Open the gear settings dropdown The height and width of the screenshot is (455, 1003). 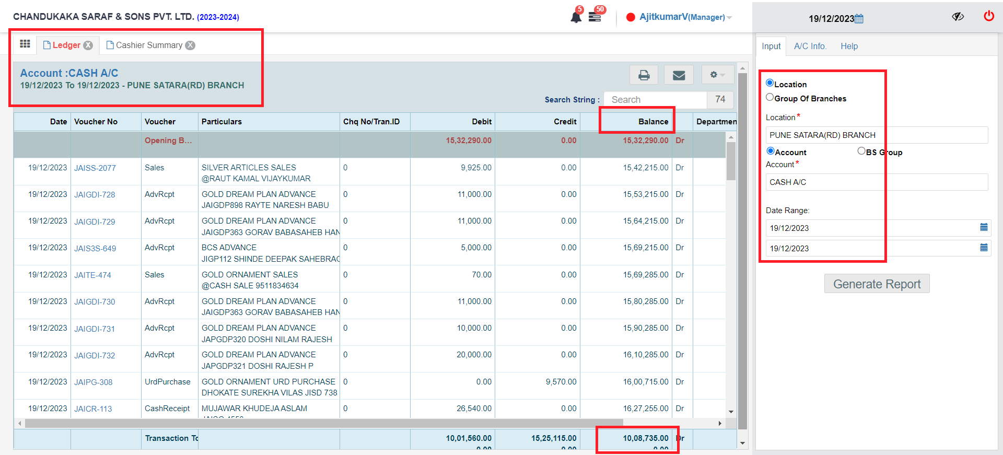point(717,75)
